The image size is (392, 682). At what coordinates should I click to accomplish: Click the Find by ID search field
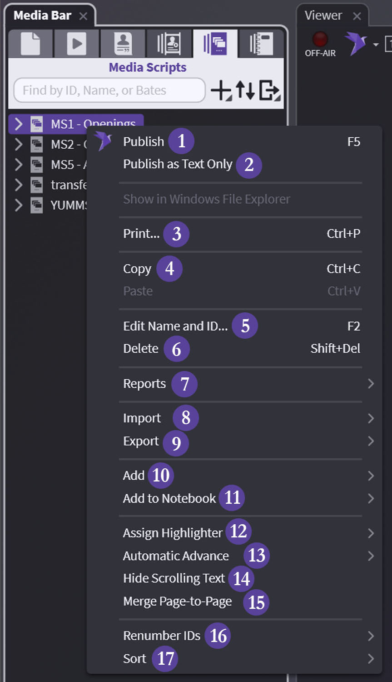click(x=109, y=90)
